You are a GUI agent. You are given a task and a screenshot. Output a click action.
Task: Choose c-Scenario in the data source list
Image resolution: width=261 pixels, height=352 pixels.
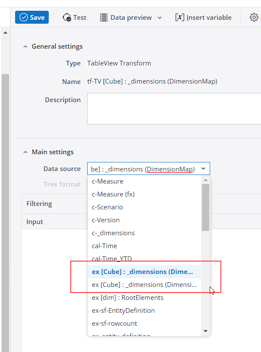[x=107, y=207]
